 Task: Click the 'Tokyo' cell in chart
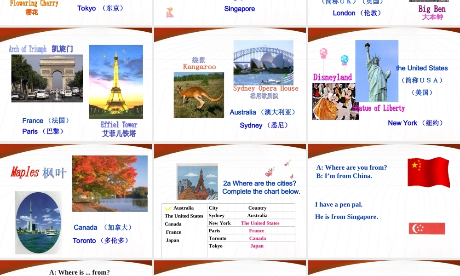(216, 246)
